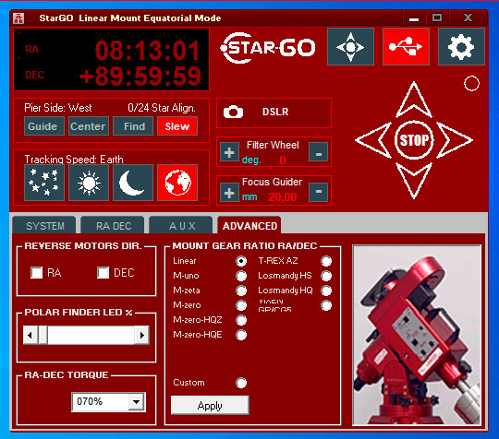Switch to the ADVANCED tab
The image size is (499, 439).
249,226
